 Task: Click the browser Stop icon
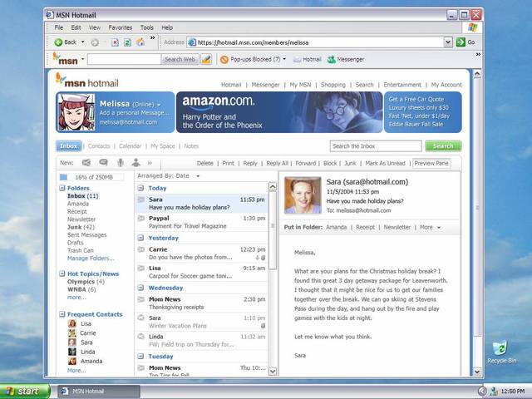tap(115, 42)
